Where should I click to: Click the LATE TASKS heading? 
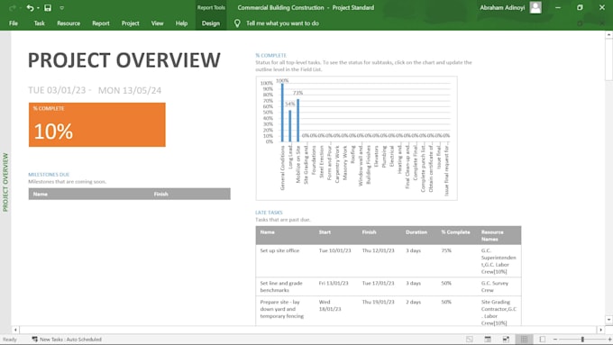pos(269,213)
